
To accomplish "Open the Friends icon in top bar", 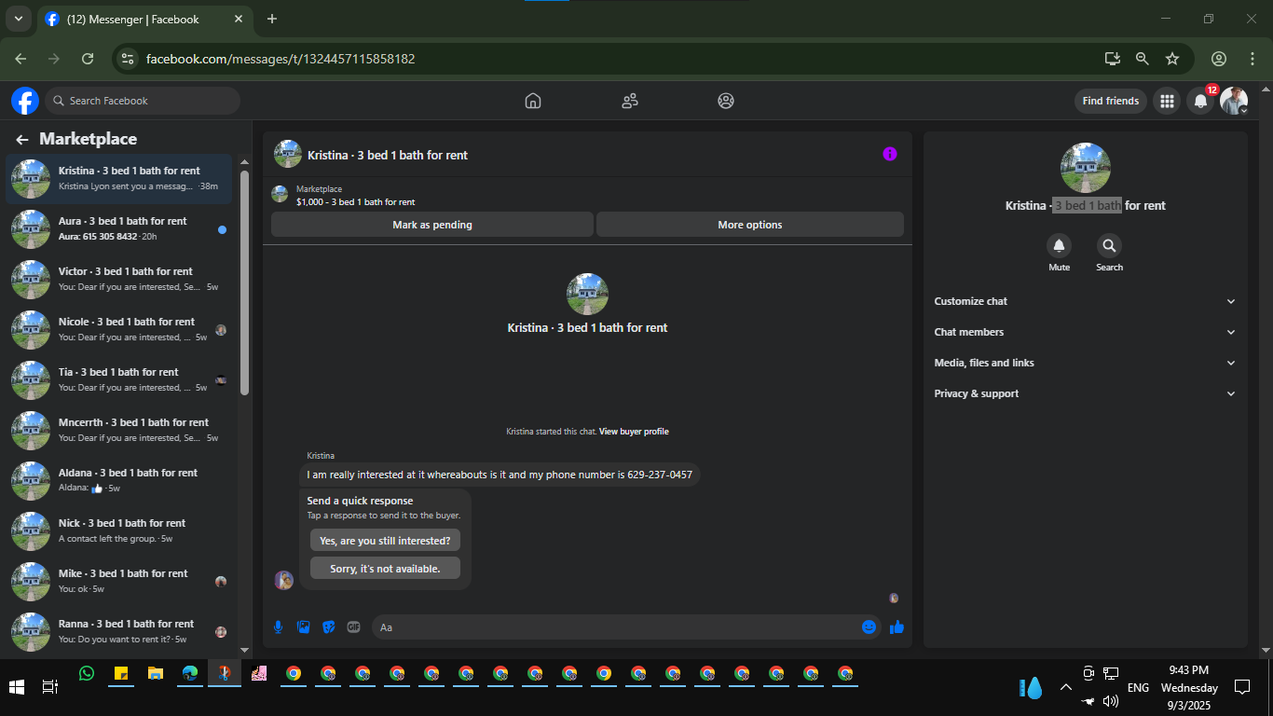I will (x=630, y=101).
